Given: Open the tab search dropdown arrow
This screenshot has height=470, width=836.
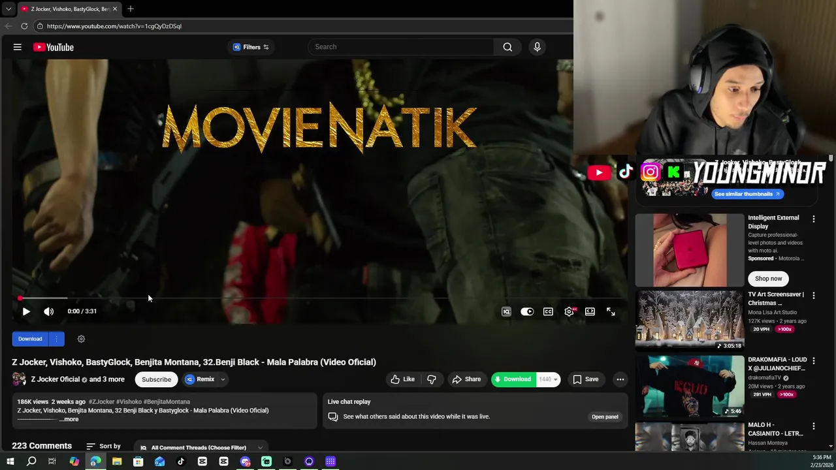Looking at the screenshot, I should pos(8,9).
